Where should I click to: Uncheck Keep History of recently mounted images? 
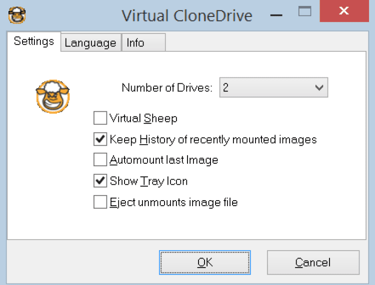pyautogui.click(x=100, y=139)
